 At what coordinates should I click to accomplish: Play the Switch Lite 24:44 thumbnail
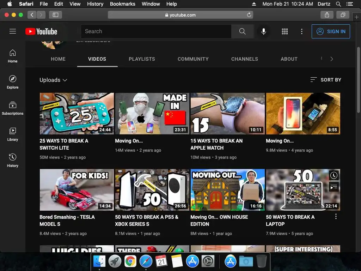point(77,114)
